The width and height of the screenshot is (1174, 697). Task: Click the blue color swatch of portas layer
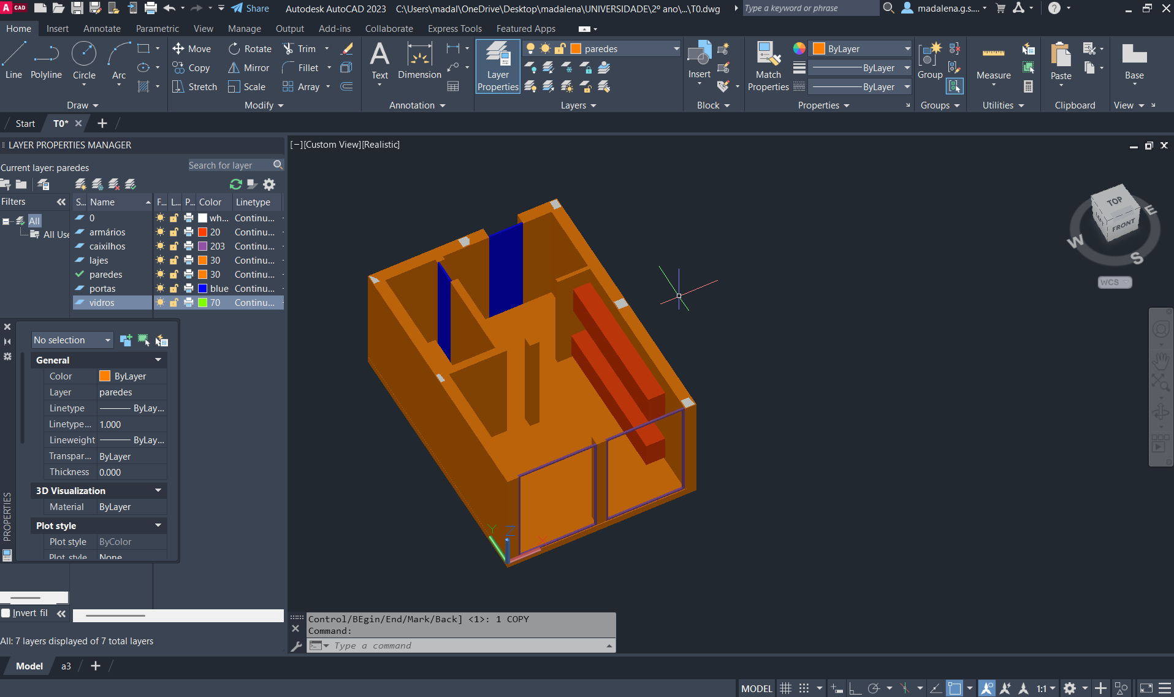click(x=203, y=289)
